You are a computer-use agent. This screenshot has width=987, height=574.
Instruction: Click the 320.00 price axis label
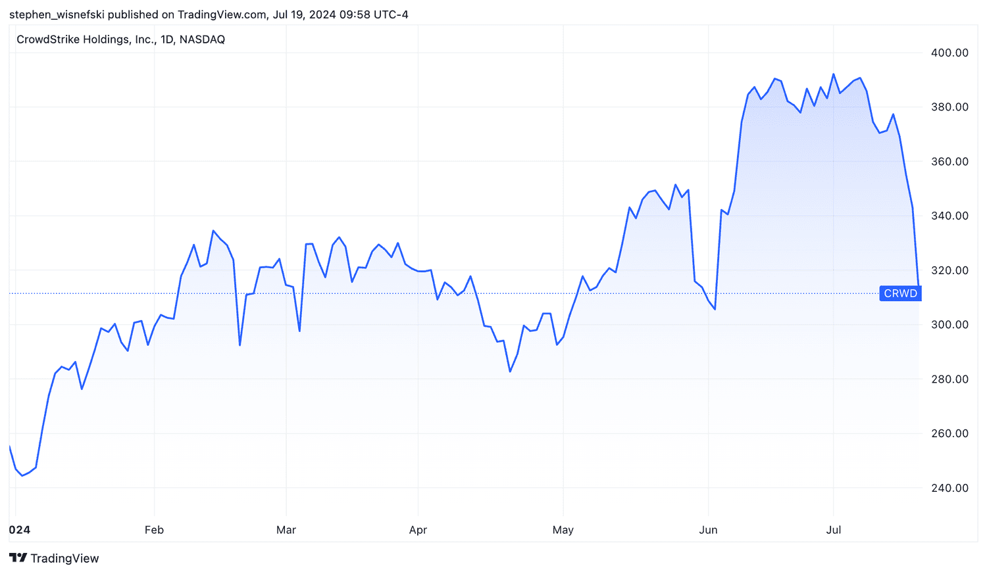click(x=949, y=270)
